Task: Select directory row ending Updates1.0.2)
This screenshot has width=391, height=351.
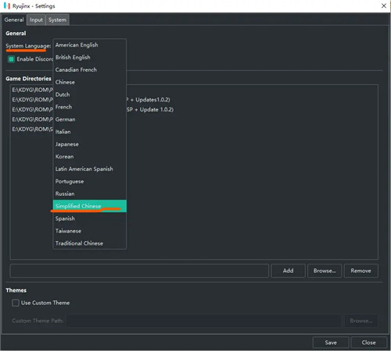Action: pos(194,100)
